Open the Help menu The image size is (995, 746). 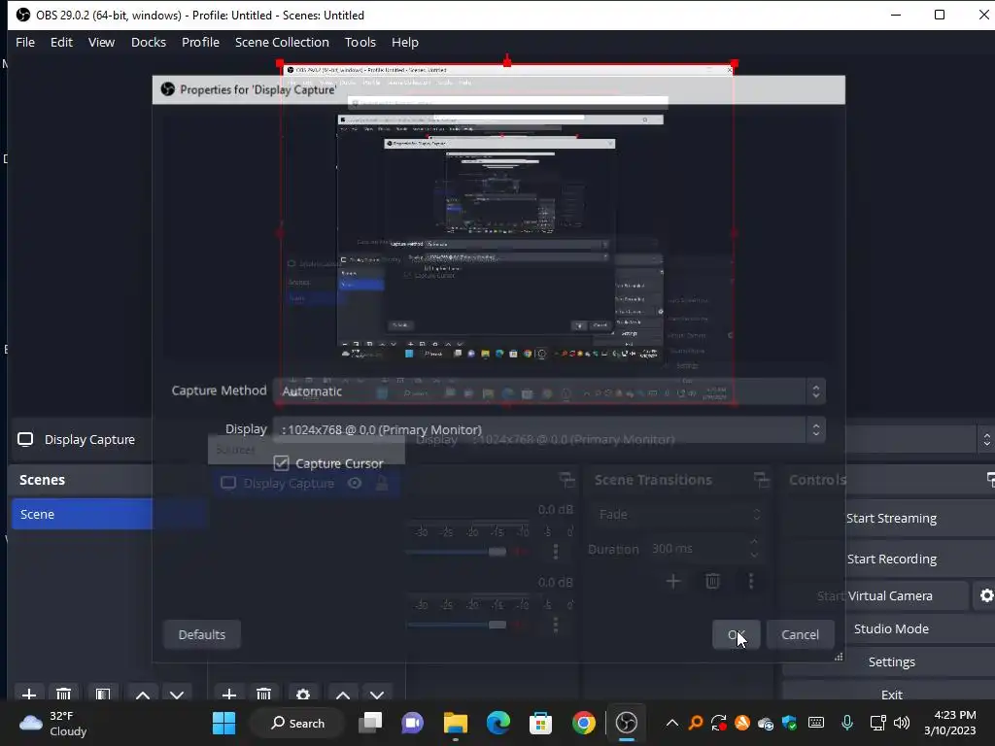tap(405, 42)
